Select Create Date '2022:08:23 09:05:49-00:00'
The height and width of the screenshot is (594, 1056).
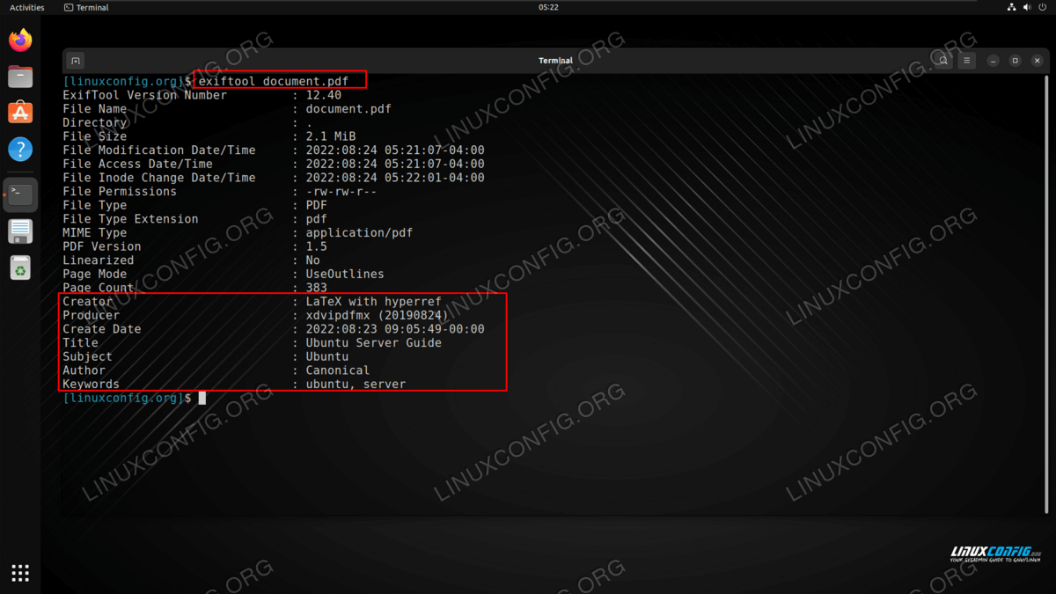(x=395, y=329)
